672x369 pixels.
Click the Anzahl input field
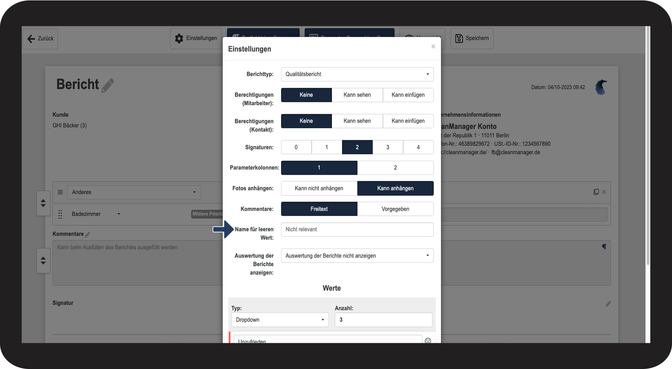coord(383,320)
